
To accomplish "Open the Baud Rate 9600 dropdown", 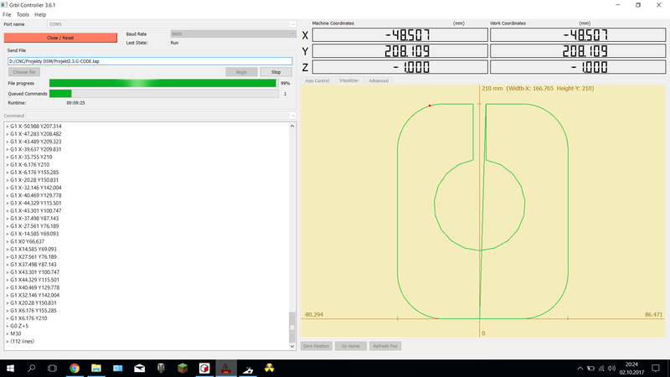I will [x=233, y=34].
